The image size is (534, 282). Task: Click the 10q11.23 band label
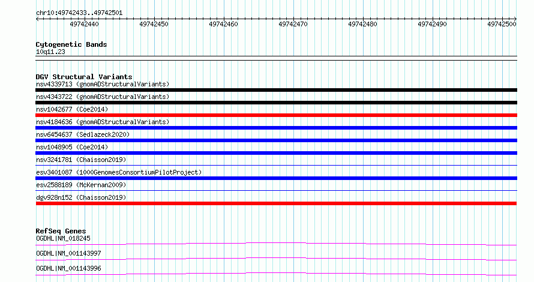(50, 52)
